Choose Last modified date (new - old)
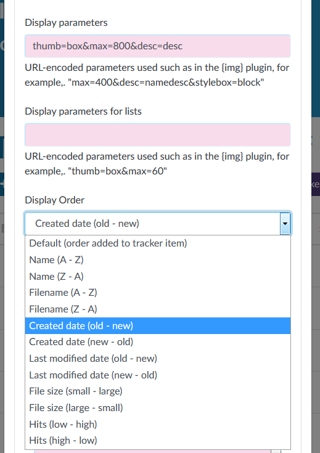The height and width of the screenshot is (453, 320). pyautogui.click(x=158, y=375)
